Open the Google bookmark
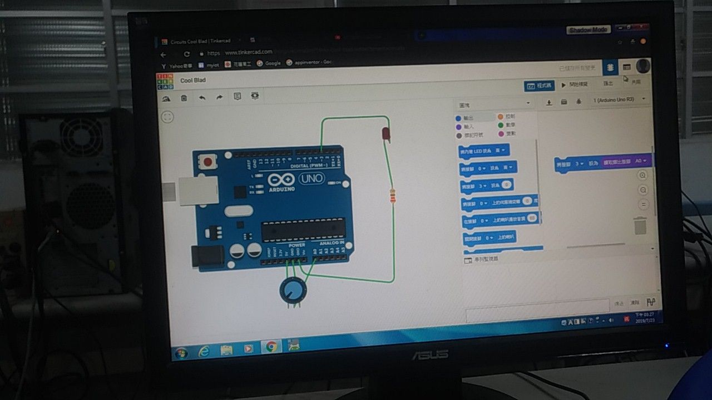This screenshot has width=712, height=400. point(269,63)
